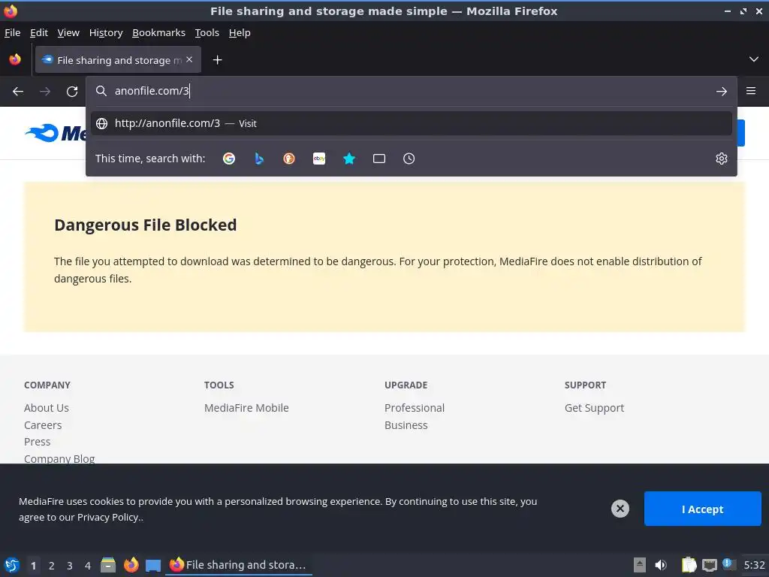Open the File menu
Image resolution: width=769 pixels, height=577 pixels.
click(12, 33)
